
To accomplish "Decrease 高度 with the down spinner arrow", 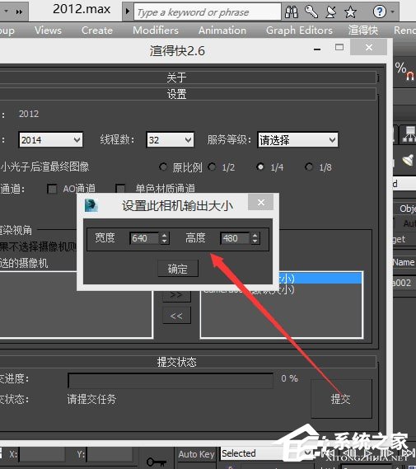I will point(255,242).
